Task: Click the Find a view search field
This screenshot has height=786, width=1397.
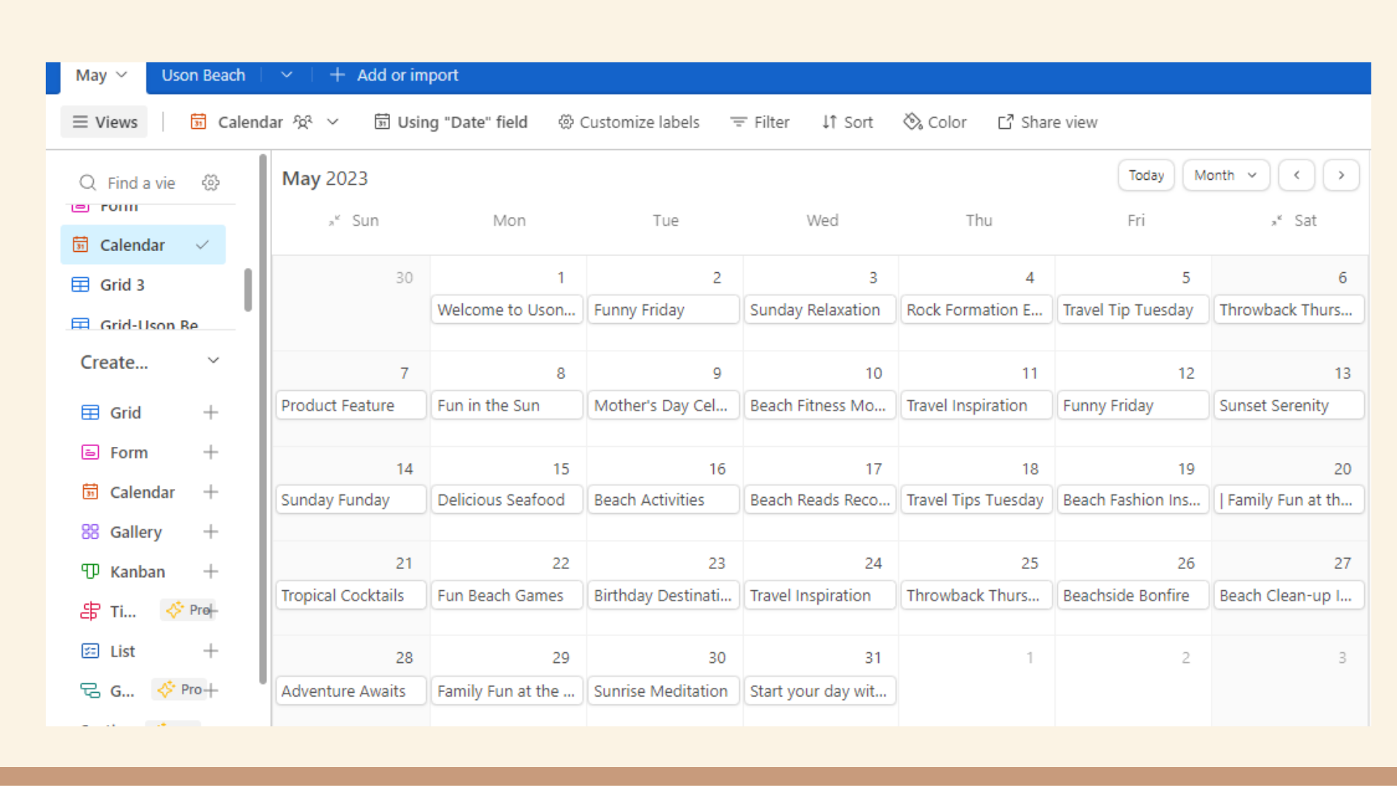Action: [x=140, y=183]
